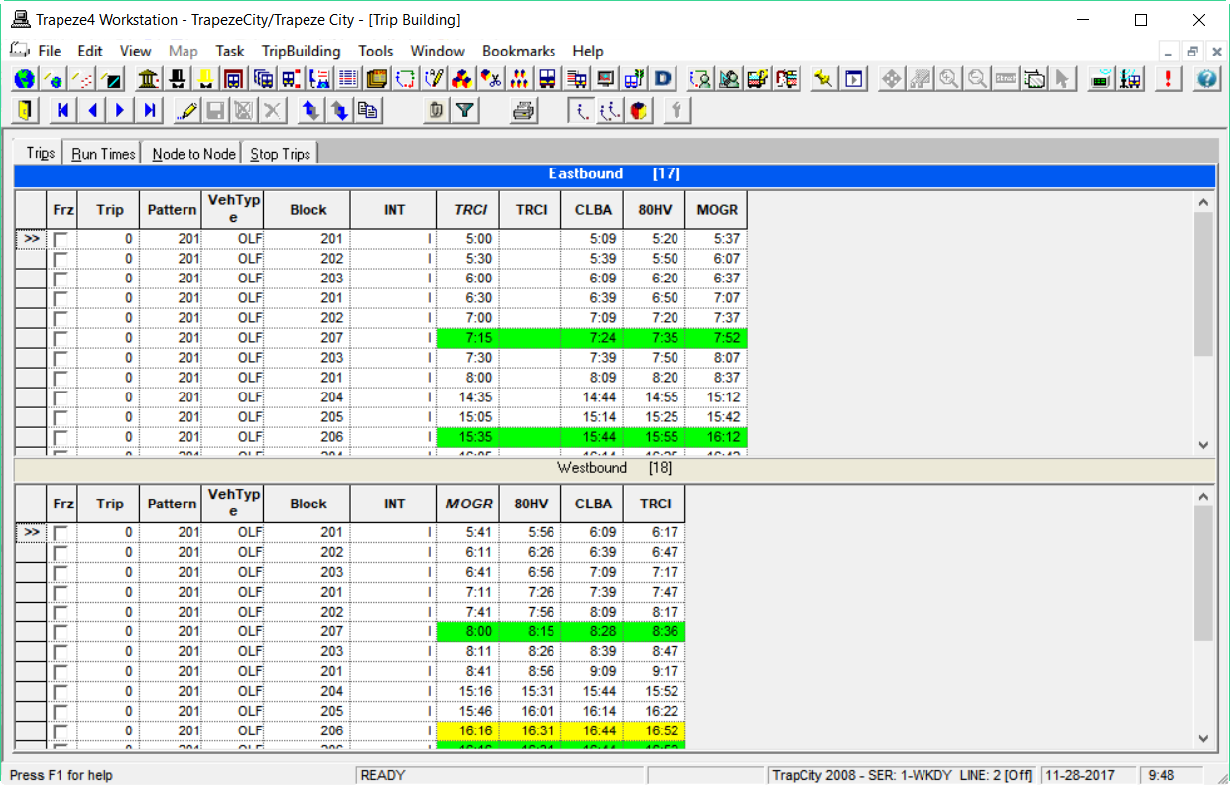1230x785 pixels.
Task: Select the Edit pencil tool
Action: 186,110
